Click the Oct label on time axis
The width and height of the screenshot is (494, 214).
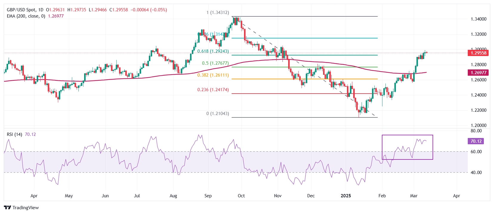tap(241, 196)
